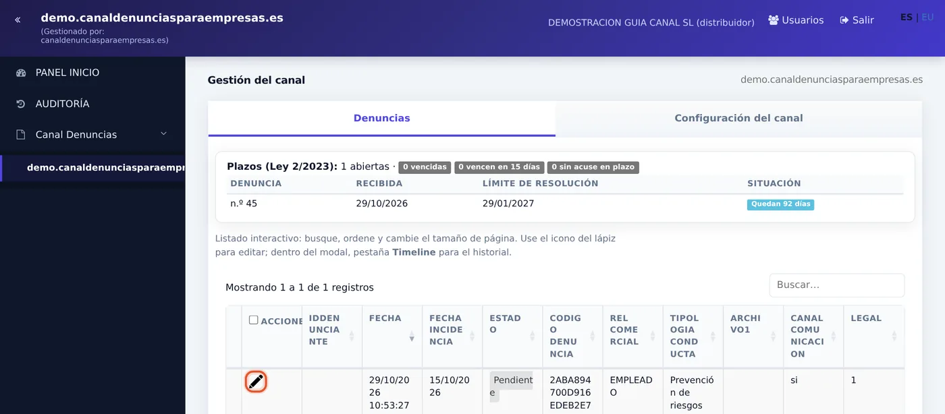Click the 'Mostrando 1 a 1 de 1 registros' text
This screenshot has width=945, height=414.
click(300, 287)
